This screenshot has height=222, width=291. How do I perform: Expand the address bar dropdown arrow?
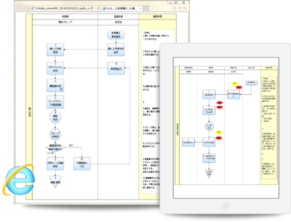click(x=95, y=8)
